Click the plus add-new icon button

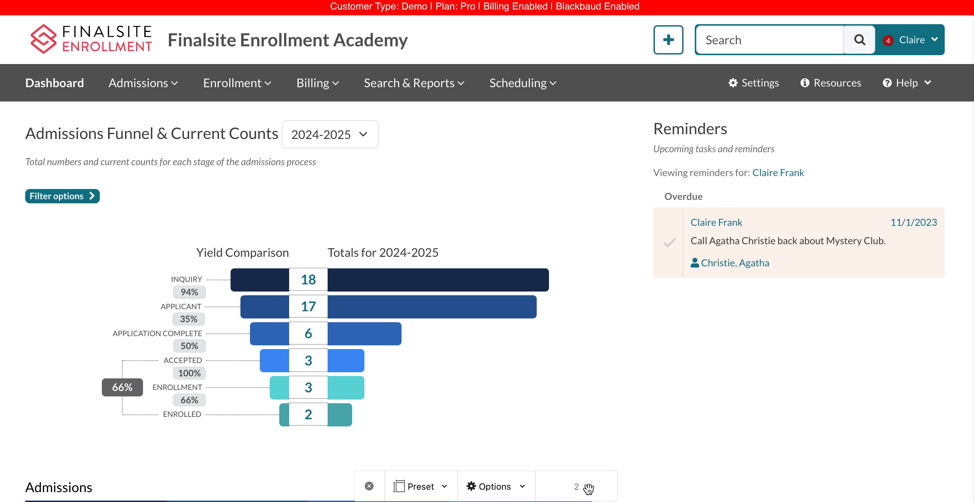pos(668,40)
